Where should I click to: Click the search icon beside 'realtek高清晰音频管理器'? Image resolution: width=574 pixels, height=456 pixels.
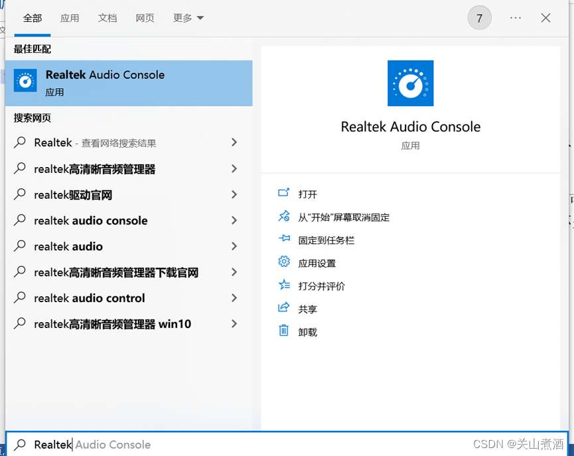pos(20,168)
